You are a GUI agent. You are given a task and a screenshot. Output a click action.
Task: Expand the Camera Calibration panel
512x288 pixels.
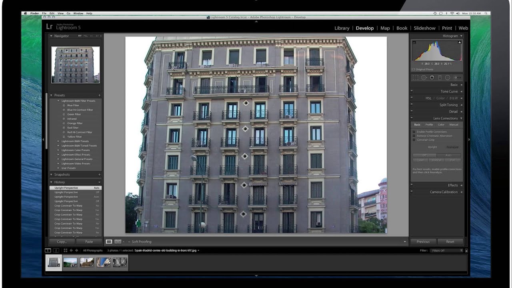461,192
